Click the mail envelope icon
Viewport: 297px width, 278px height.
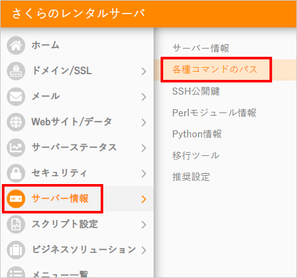(x=16, y=97)
